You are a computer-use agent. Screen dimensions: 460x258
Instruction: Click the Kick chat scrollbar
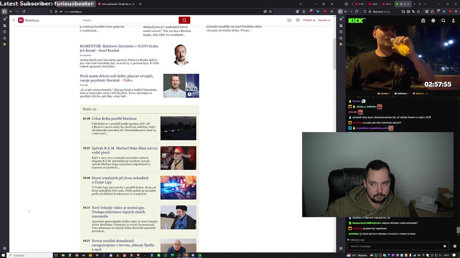(458, 230)
